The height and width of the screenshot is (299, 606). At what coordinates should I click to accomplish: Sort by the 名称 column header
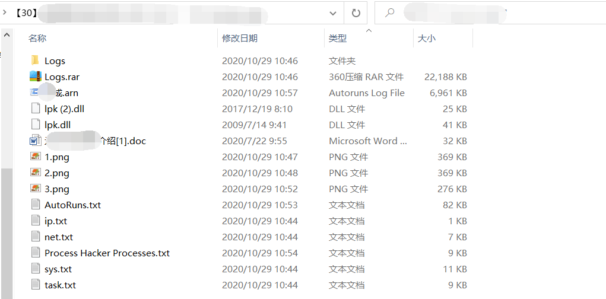click(37, 38)
